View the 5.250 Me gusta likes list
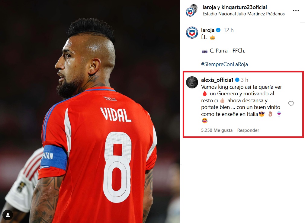This screenshot has height=223, width=305. click(x=217, y=130)
